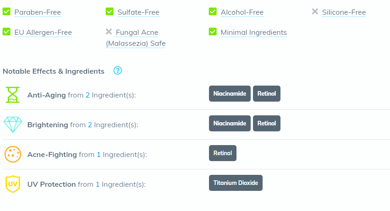Click the Anti-Aging ingredient count number 2
This screenshot has width=390, height=211.
(88, 95)
